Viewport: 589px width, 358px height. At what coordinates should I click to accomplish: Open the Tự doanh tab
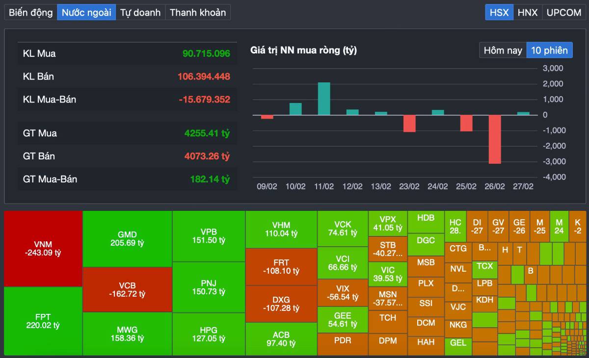coord(140,12)
